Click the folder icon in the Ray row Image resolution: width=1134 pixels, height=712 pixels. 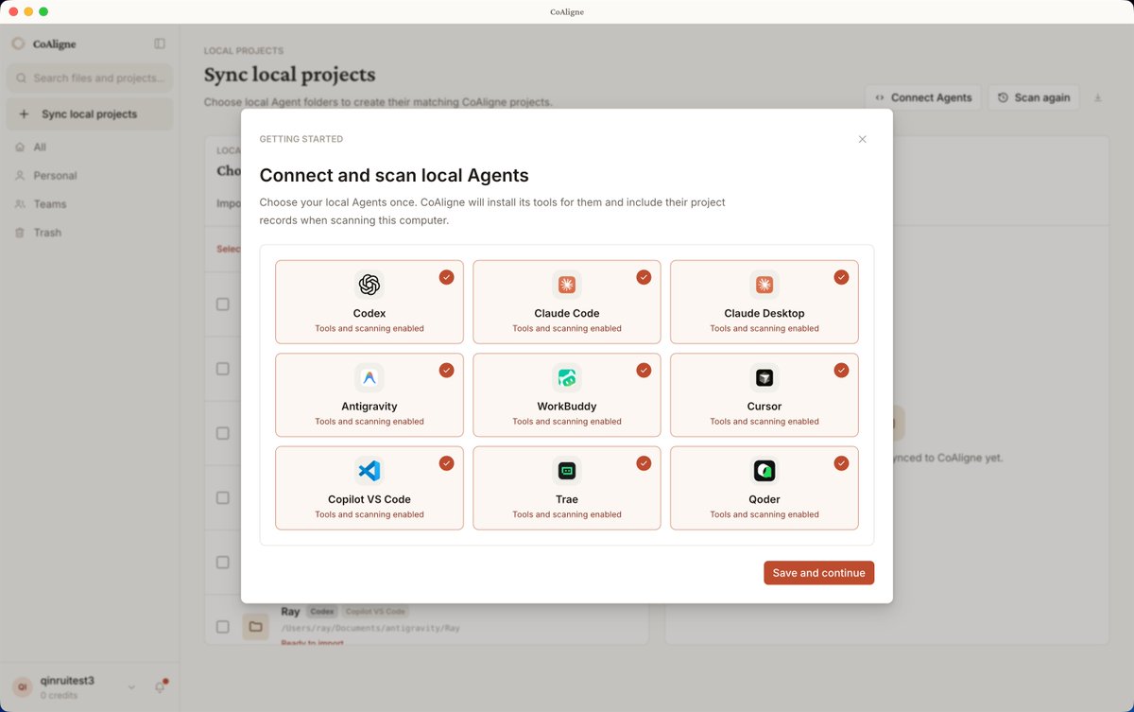(x=255, y=626)
